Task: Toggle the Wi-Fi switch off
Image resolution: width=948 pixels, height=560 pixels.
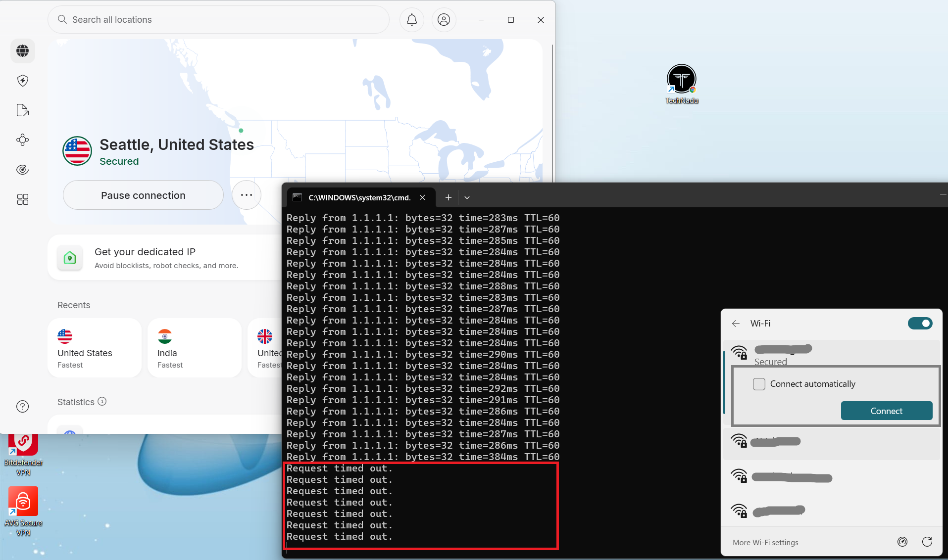Action: click(920, 324)
